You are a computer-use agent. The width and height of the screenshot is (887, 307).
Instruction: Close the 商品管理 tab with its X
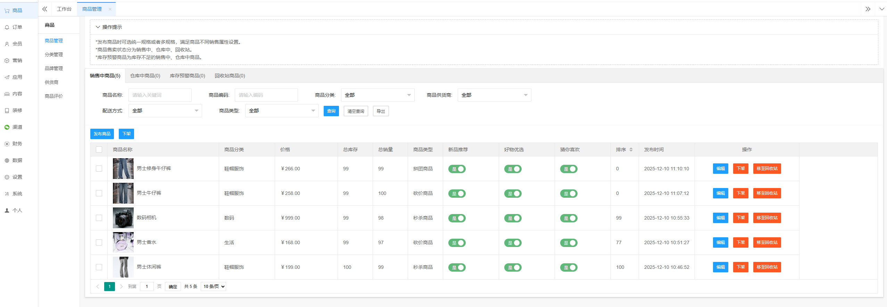[110, 9]
